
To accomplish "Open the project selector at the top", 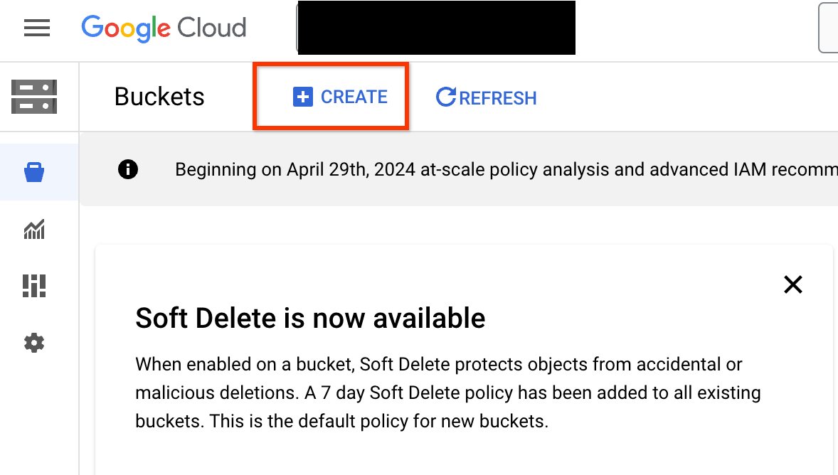I will (435, 28).
